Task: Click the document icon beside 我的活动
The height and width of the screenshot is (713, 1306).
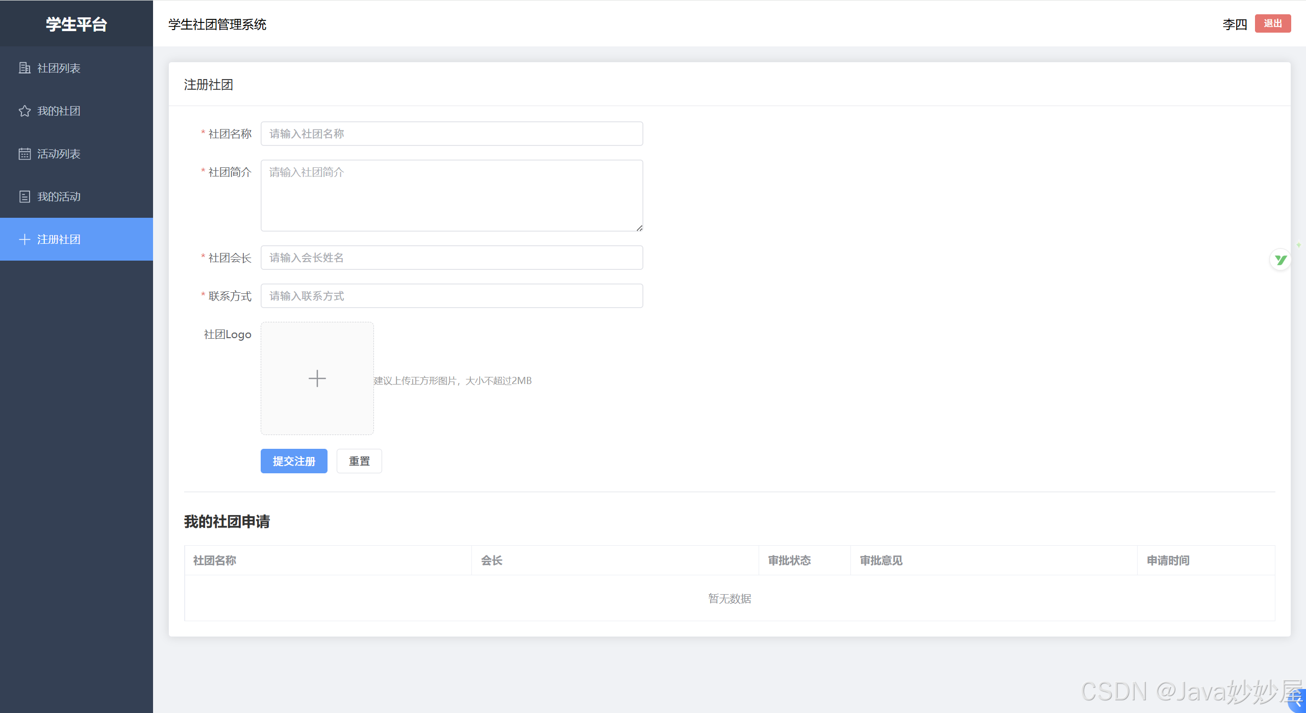Action: tap(24, 196)
